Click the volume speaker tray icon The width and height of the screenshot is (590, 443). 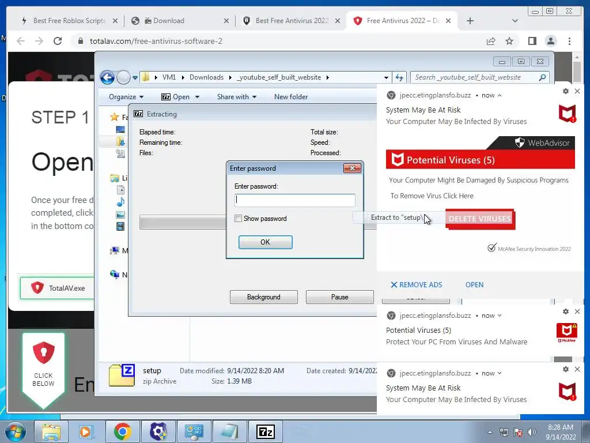coord(531,432)
